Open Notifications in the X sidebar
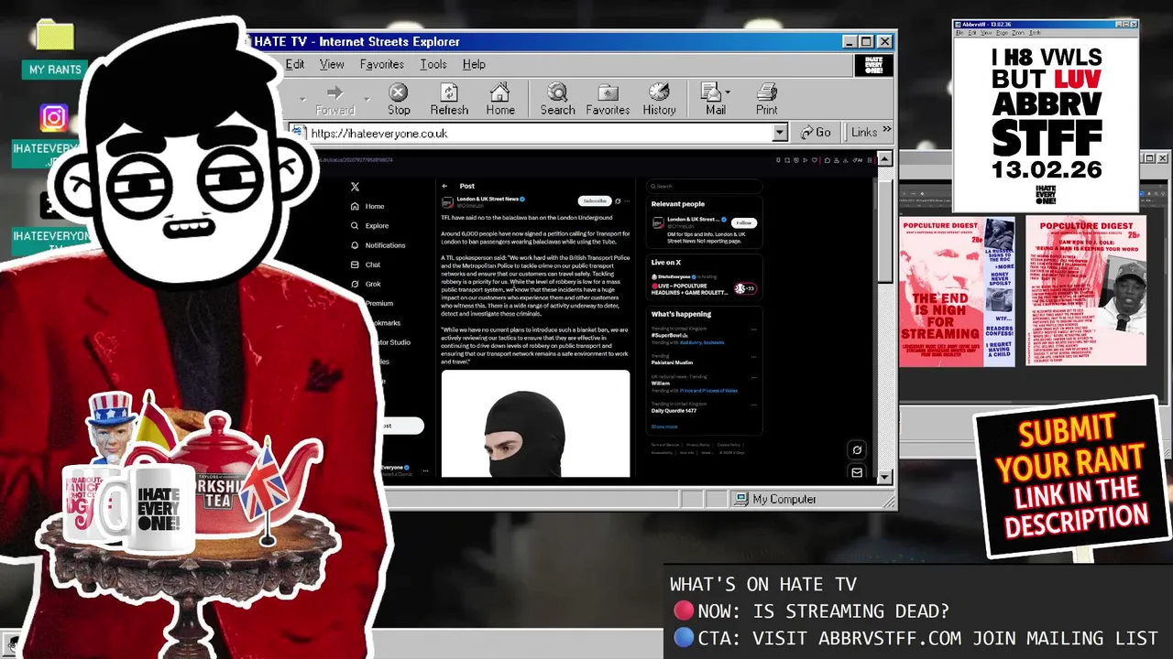The width and height of the screenshot is (1173, 659). 378,245
